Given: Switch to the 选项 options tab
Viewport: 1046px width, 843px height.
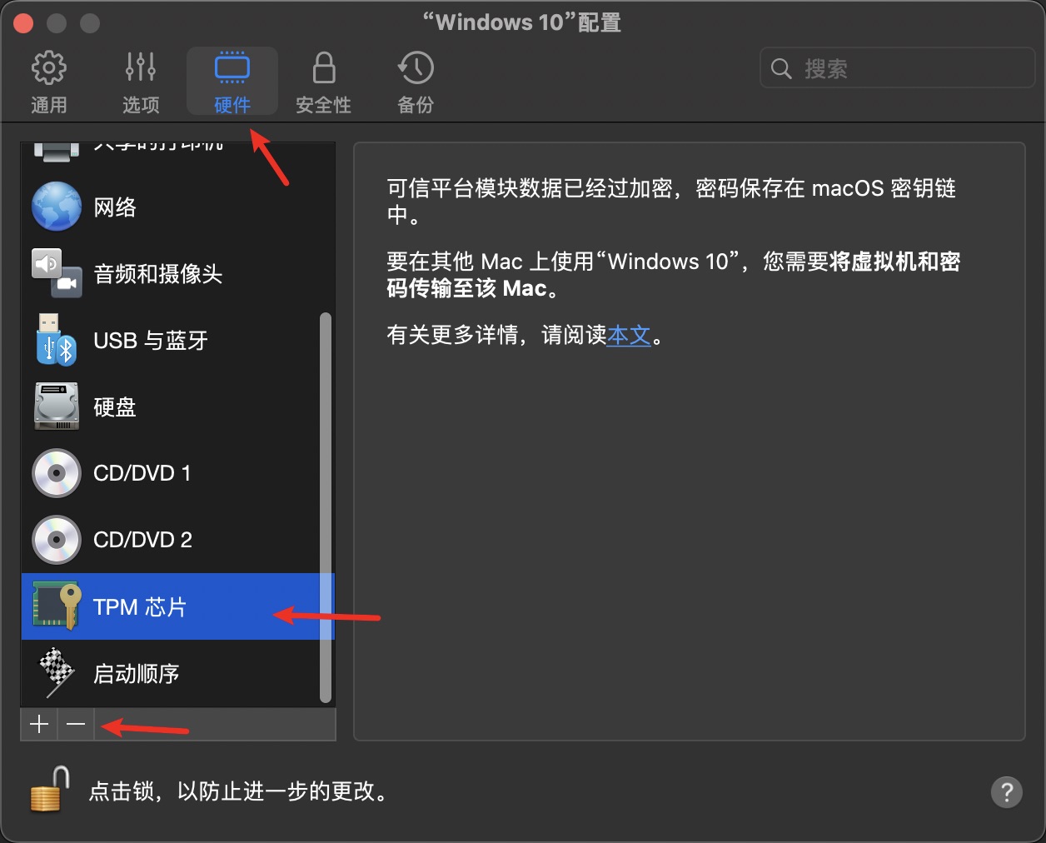Looking at the screenshot, I should (140, 82).
